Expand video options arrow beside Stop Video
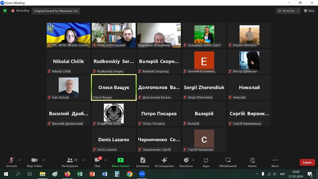 coord(43,160)
